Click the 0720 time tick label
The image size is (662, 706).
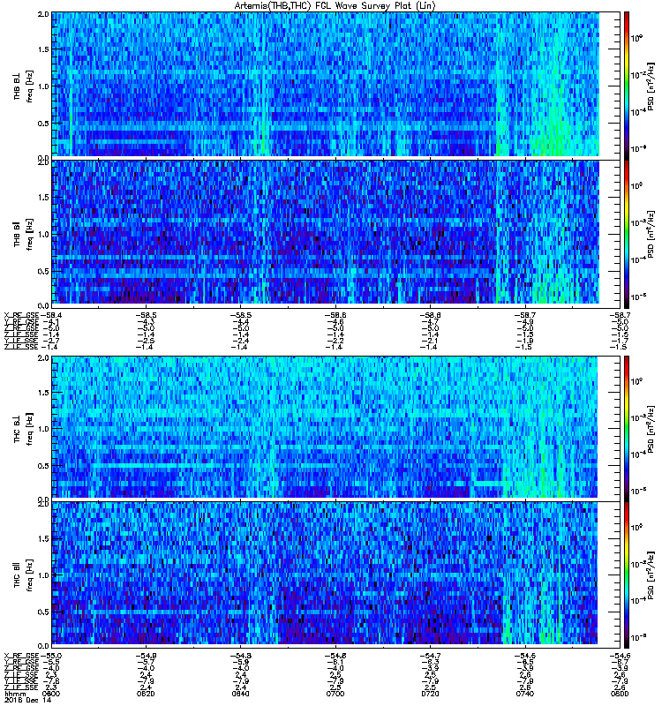point(430,694)
